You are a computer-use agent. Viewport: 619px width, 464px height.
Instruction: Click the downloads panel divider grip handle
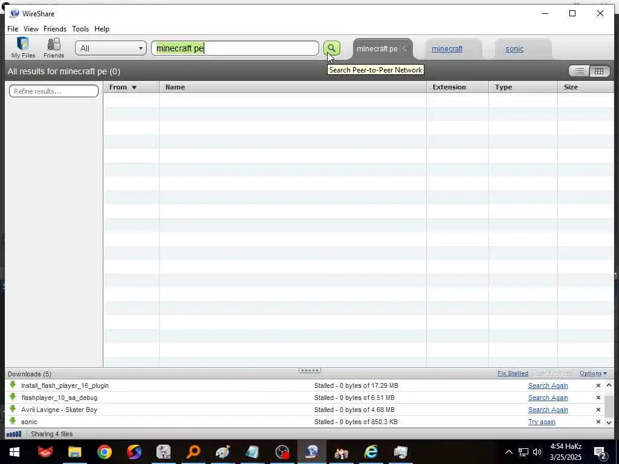(310, 370)
